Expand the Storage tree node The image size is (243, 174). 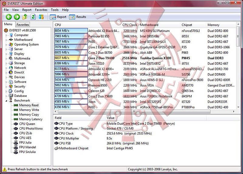(6, 63)
